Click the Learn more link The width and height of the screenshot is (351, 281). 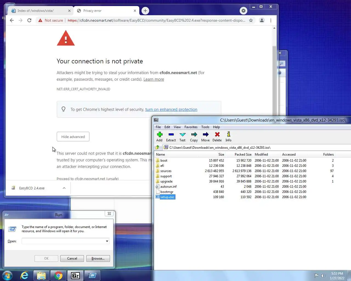(154, 79)
